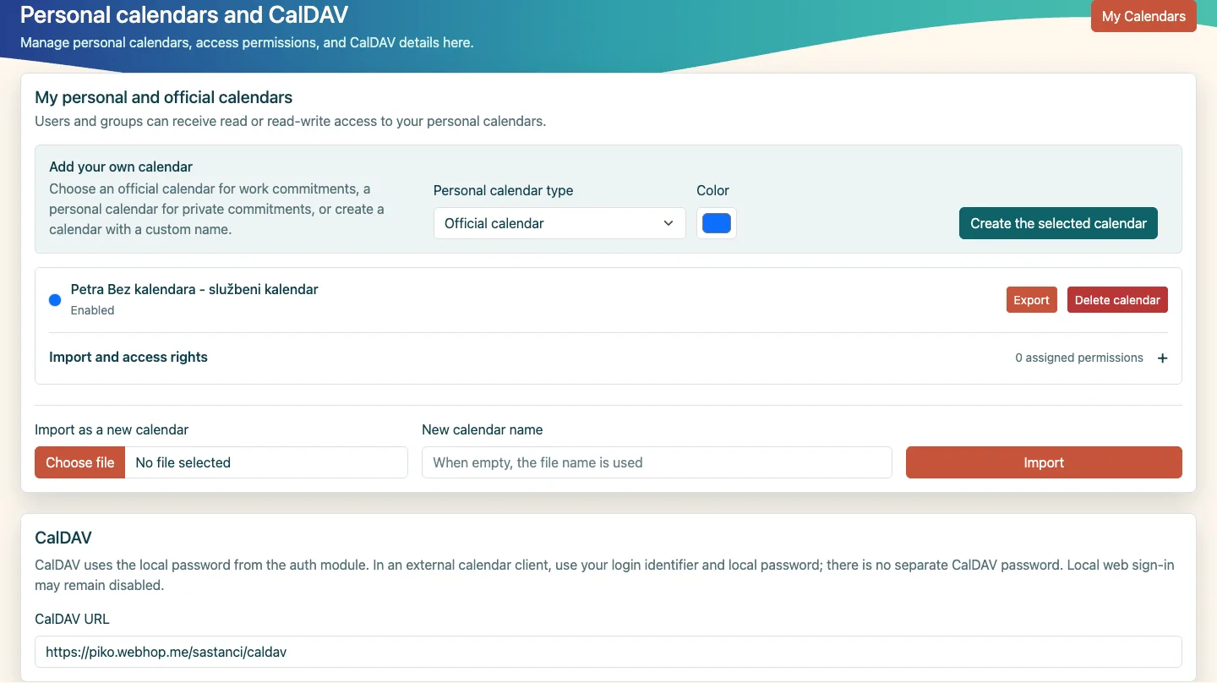
Task: Export the Petra Bez kalendara calendar
Action: (1031, 300)
